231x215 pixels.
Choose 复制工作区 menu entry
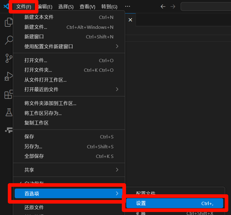69,123
